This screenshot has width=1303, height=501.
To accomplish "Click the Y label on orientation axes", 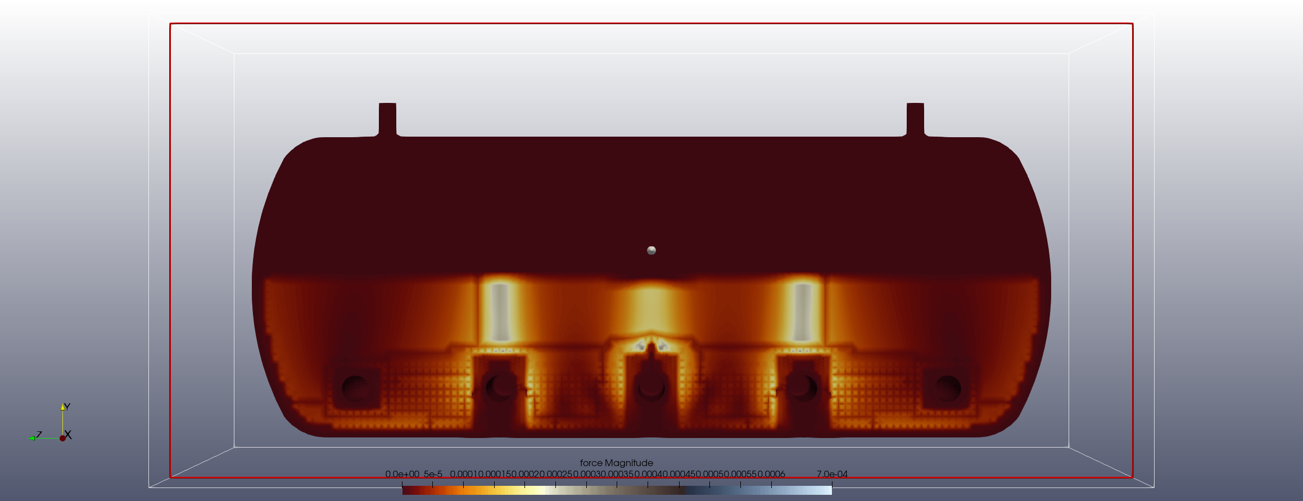I will pos(67,407).
